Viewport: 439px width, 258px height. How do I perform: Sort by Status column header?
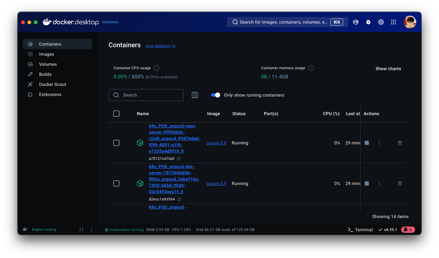coord(239,114)
